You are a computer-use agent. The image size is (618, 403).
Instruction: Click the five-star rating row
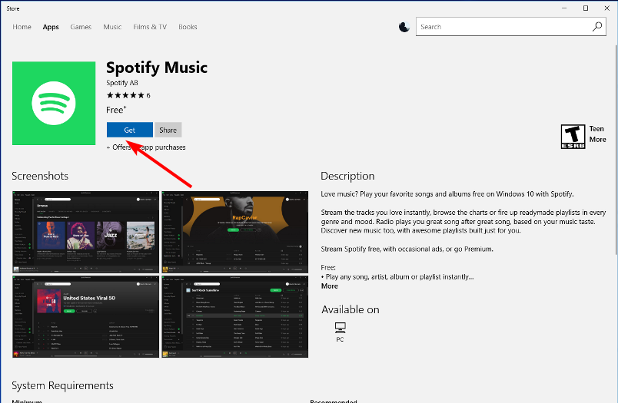(126, 95)
